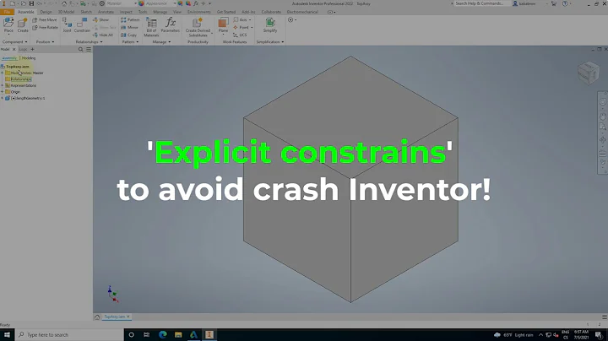Open Bill of Materials
Screen dimensions: 608x341
coord(151,27)
